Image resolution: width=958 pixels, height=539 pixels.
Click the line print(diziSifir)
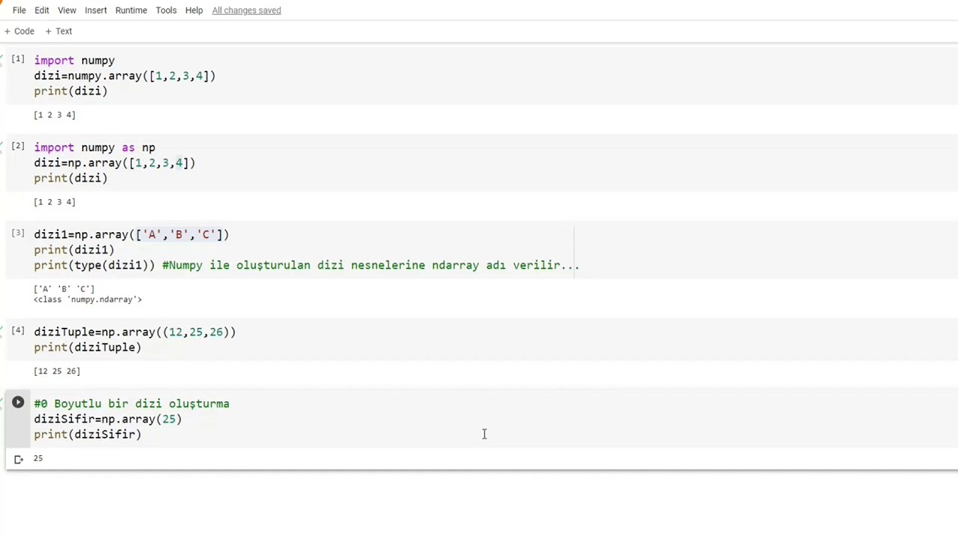[88, 434]
